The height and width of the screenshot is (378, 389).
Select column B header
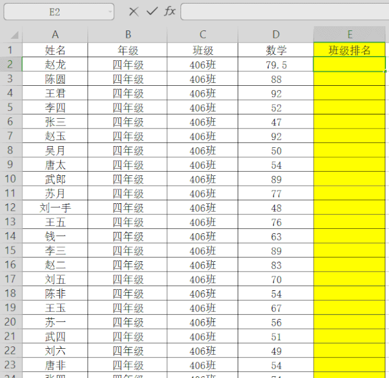128,35
